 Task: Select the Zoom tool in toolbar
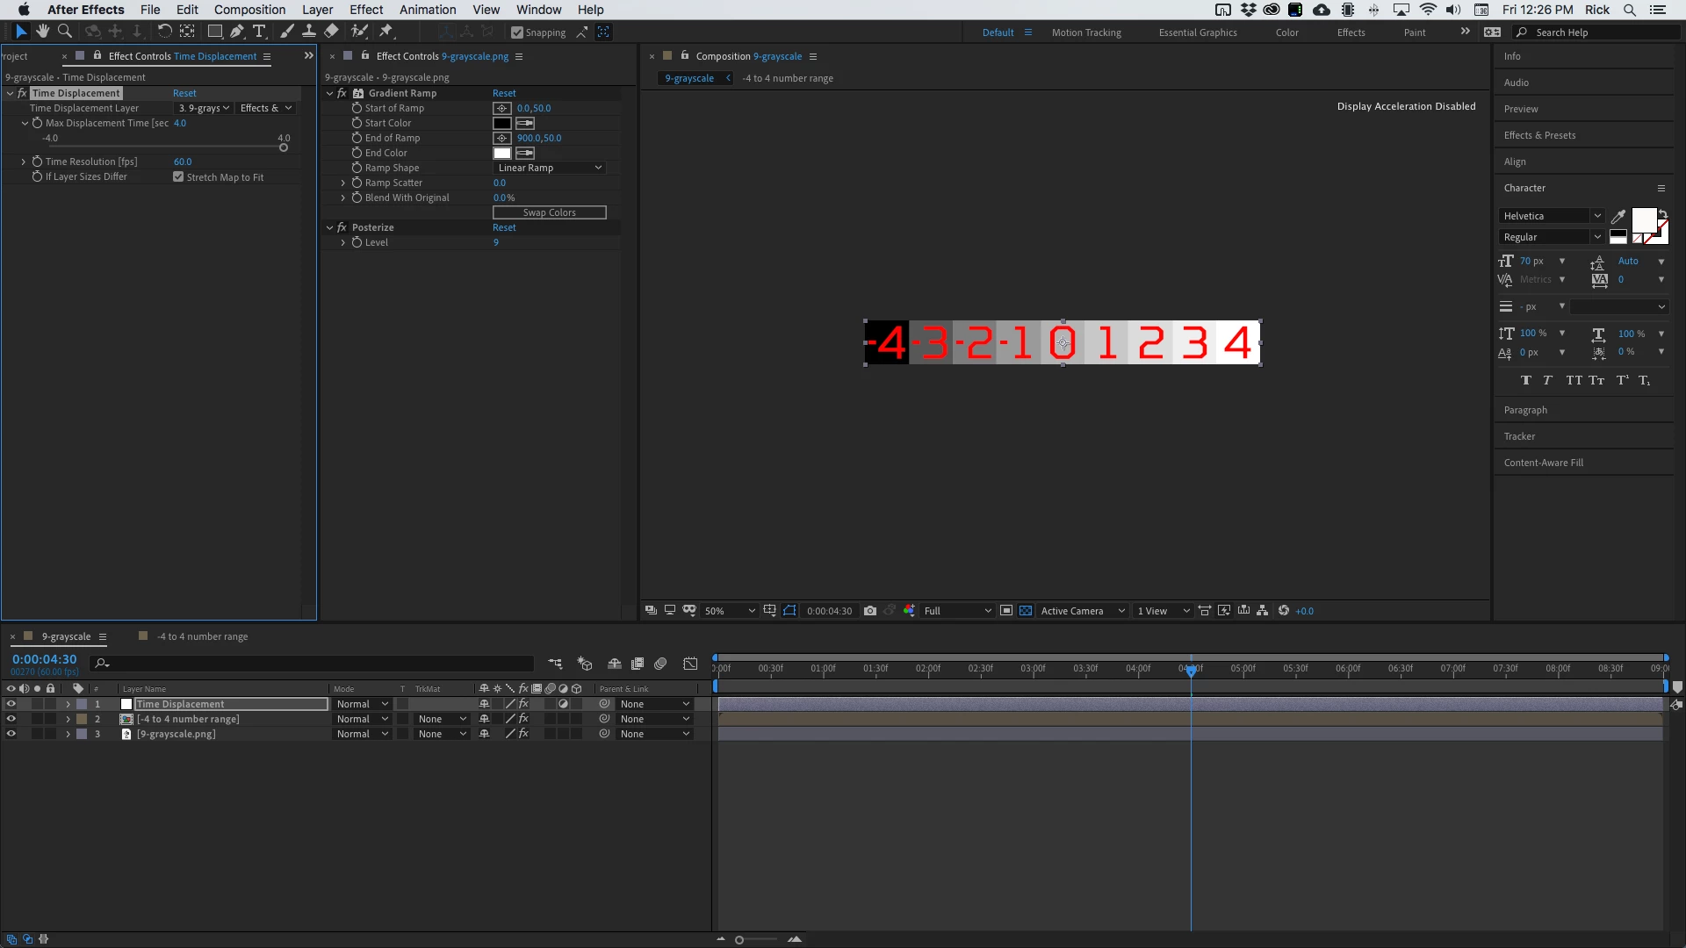64,32
